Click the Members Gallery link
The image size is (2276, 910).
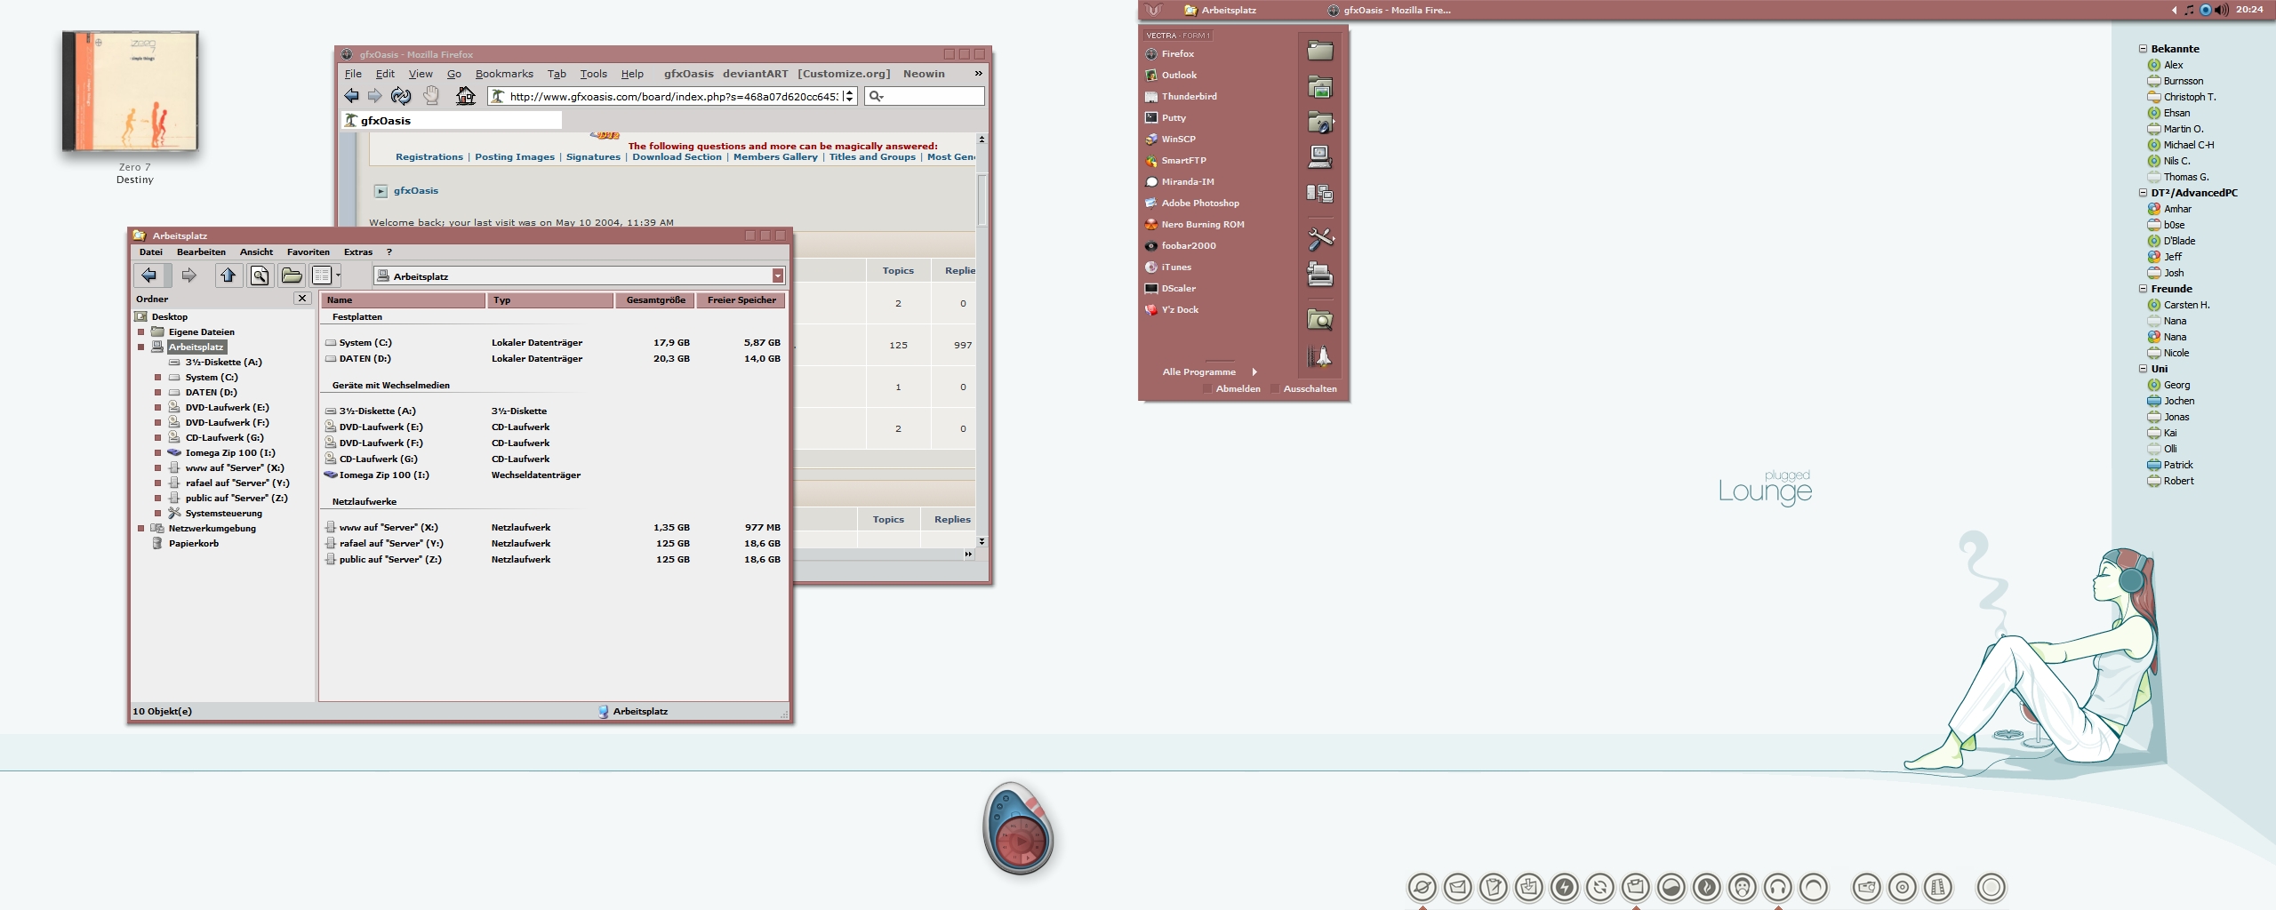(x=775, y=157)
